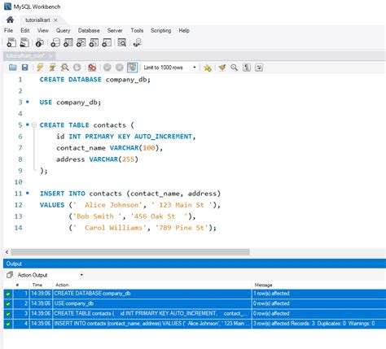Create a new view icon

pos(81,42)
